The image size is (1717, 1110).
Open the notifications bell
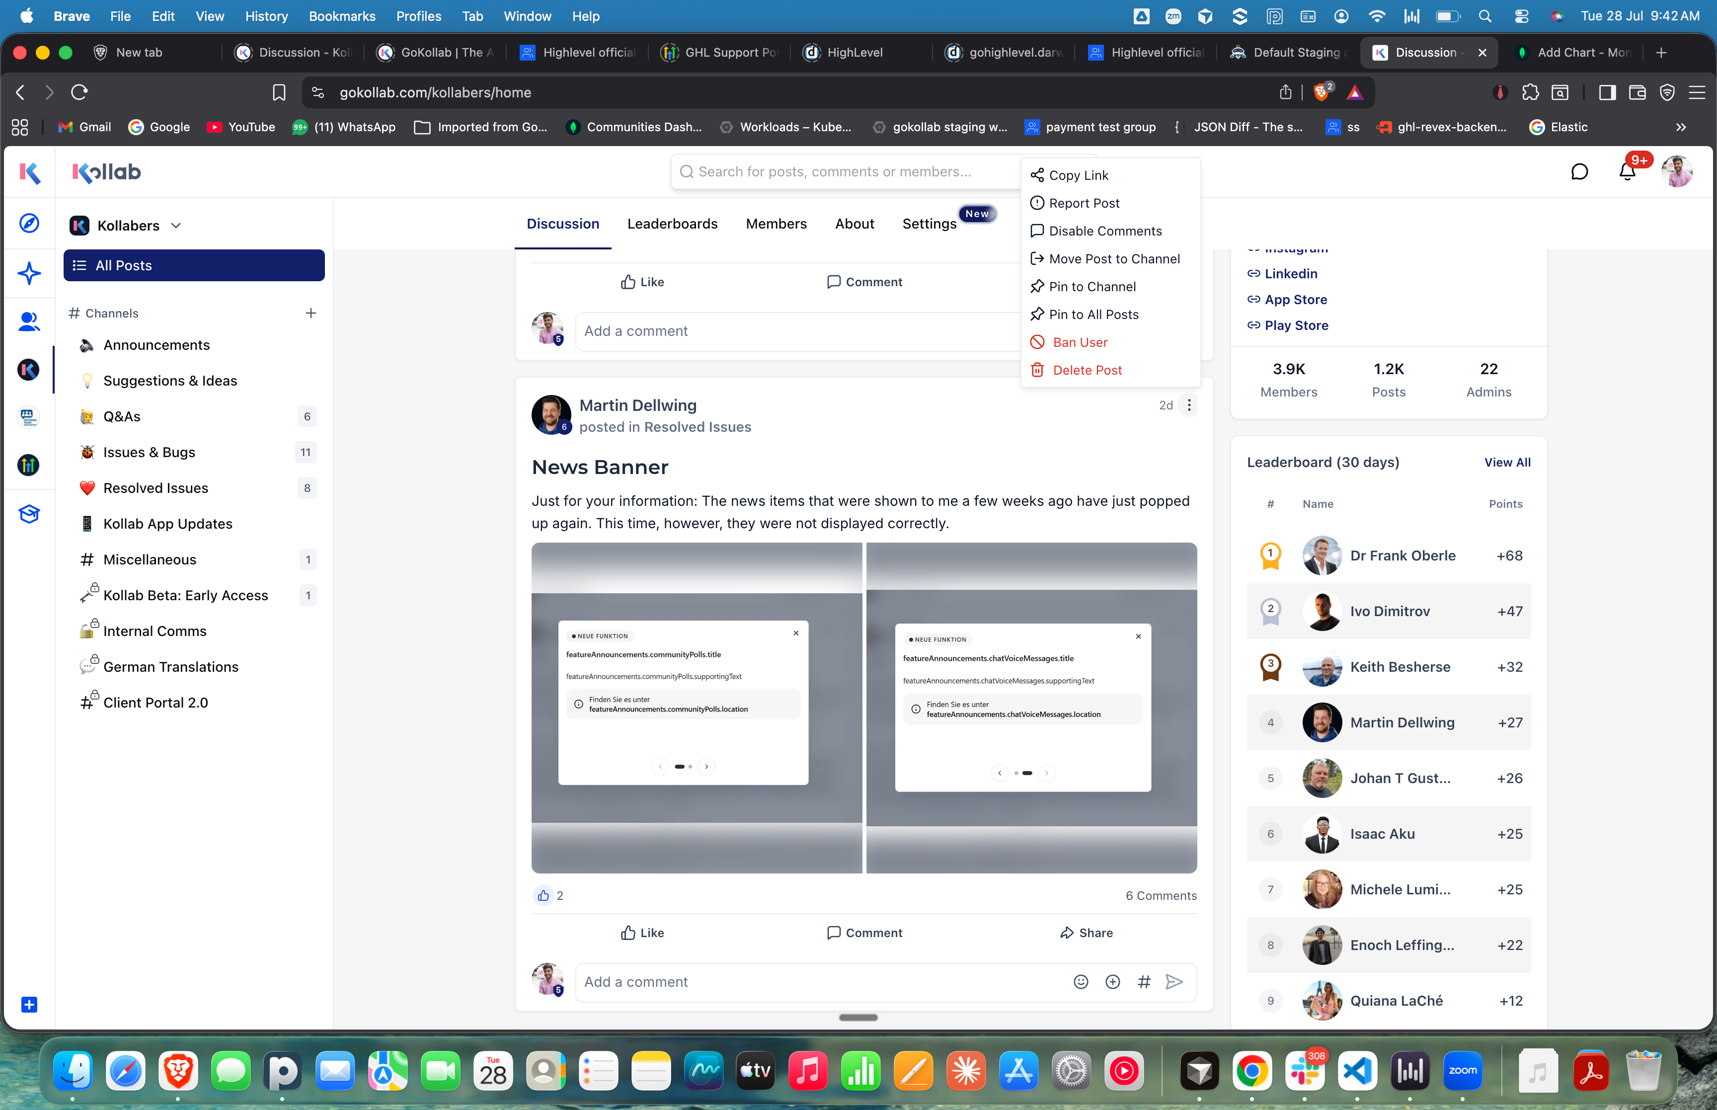1627,171
